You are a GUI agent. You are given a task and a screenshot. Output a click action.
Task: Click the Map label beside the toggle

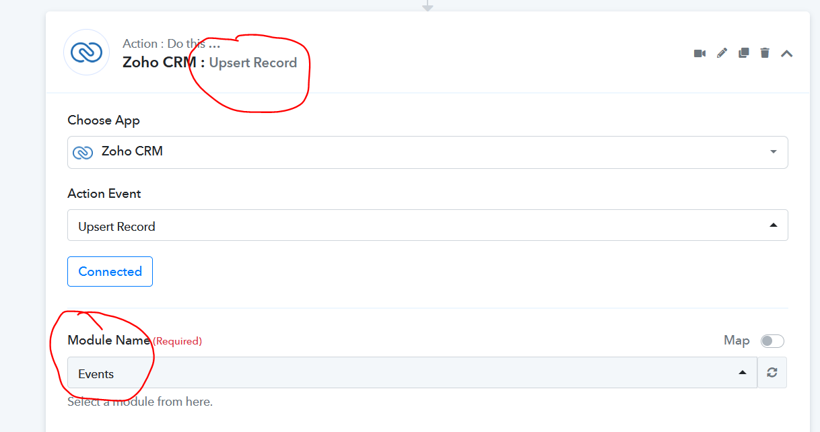[737, 341]
